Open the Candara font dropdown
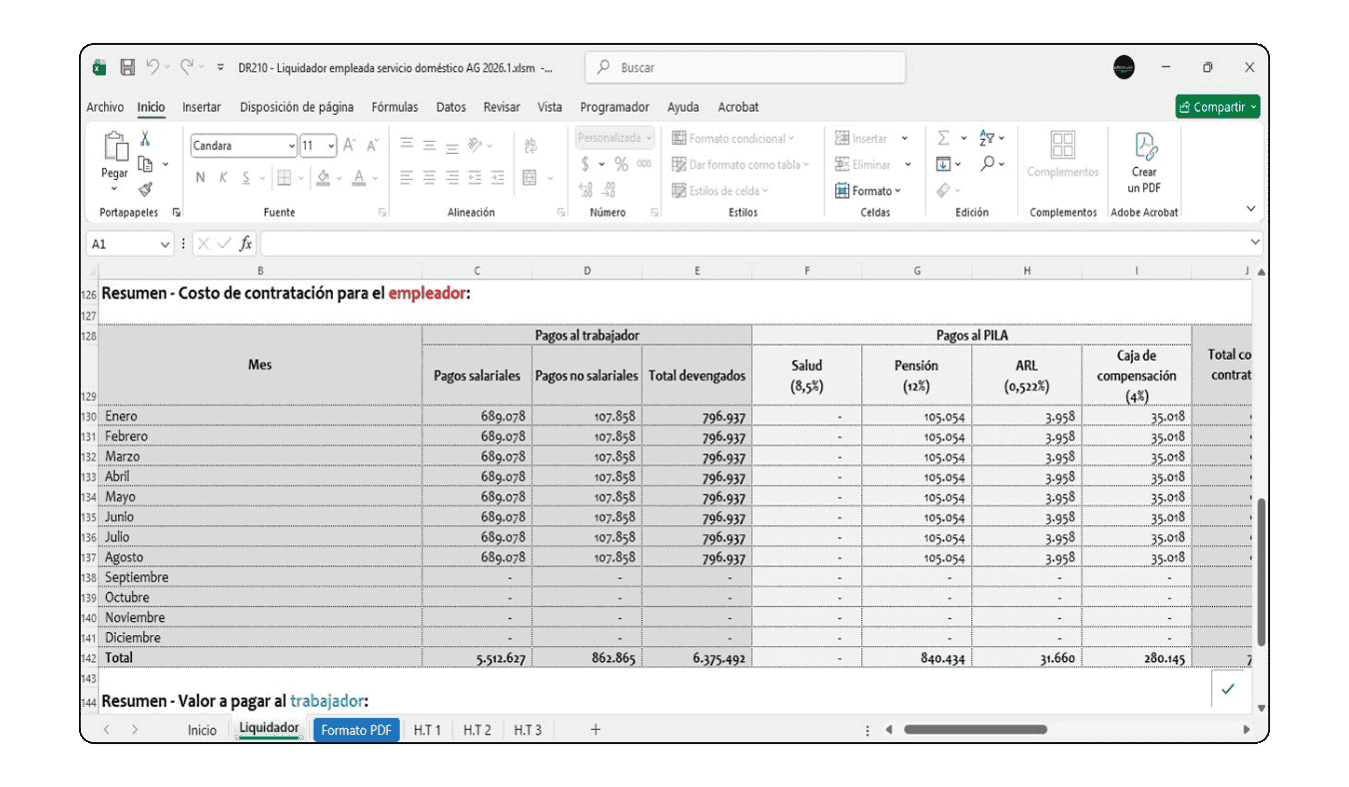This screenshot has height=787, width=1349. [291, 145]
